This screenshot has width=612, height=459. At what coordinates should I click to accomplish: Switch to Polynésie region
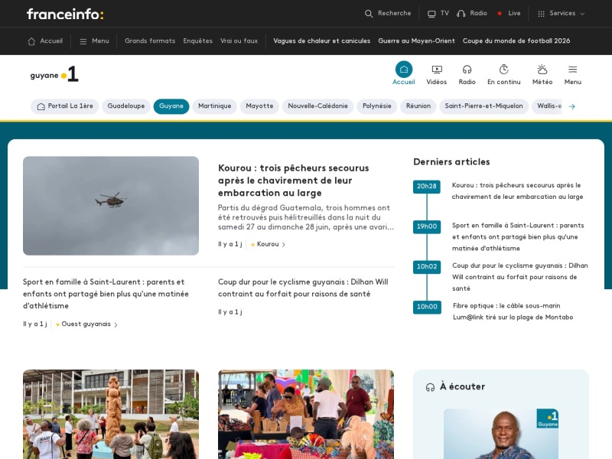pyautogui.click(x=377, y=106)
